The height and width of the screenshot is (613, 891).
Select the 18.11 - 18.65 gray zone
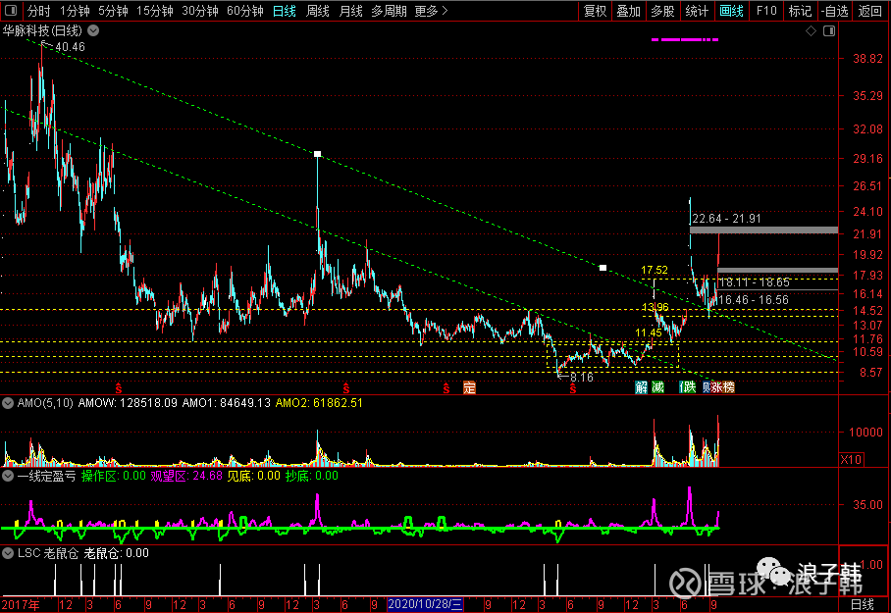pos(777,271)
